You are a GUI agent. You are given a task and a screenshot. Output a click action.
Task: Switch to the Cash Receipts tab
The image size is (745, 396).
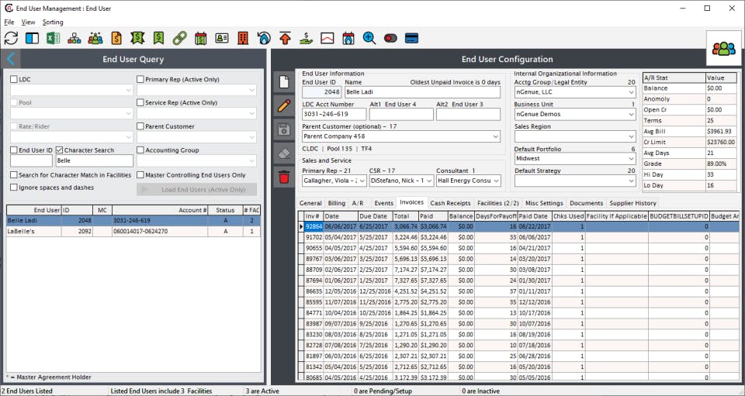pyautogui.click(x=450, y=203)
